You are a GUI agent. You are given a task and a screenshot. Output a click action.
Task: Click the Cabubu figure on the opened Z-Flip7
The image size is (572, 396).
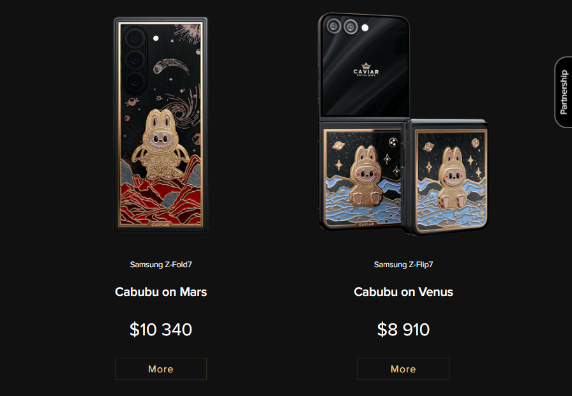[366, 174]
